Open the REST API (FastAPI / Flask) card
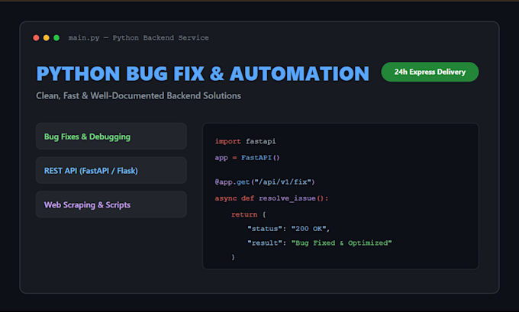519x312 pixels. 111,170
